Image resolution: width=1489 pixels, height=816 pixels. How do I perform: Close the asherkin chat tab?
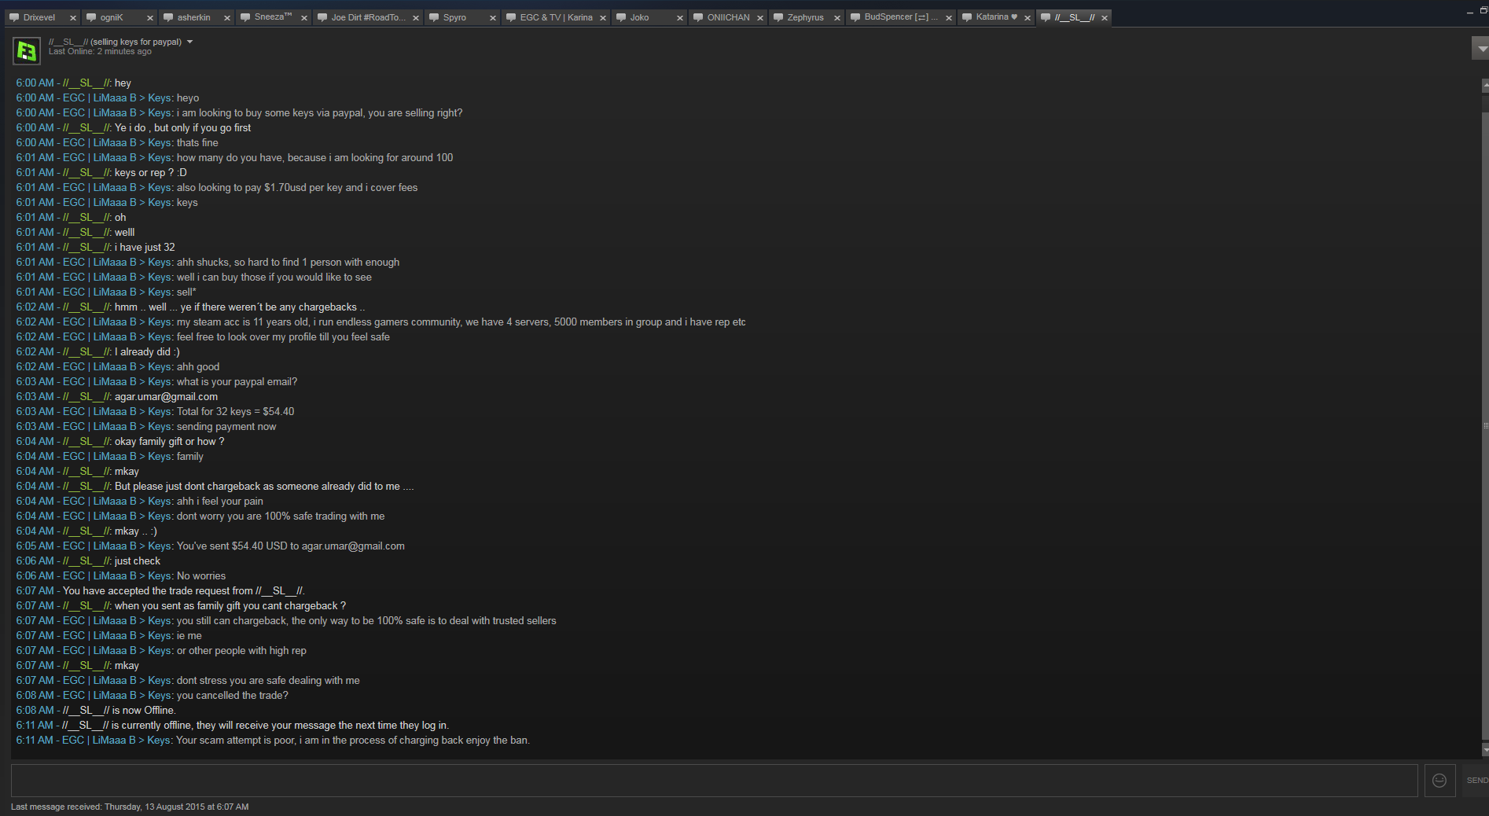point(227,18)
